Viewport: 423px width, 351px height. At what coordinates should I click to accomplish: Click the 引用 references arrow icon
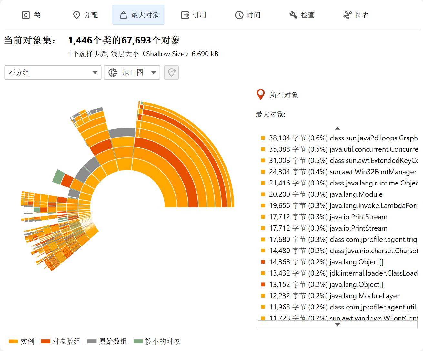click(x=185, y=15)
